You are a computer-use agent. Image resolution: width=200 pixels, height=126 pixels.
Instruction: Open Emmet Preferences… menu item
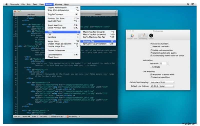pyautogui.click(x=63, y=50)
